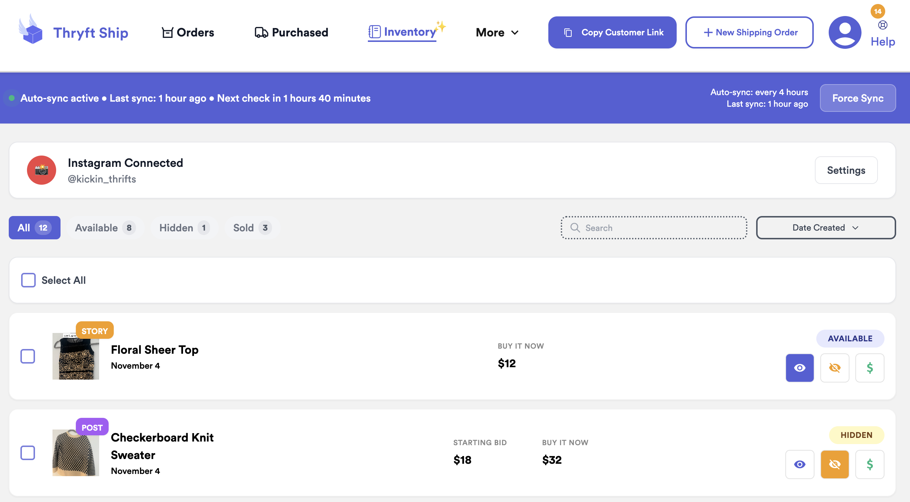Tick the Checkerboard Knit Sweater checkbox
Screen dimensions: 910x502
tap(28, 453)
